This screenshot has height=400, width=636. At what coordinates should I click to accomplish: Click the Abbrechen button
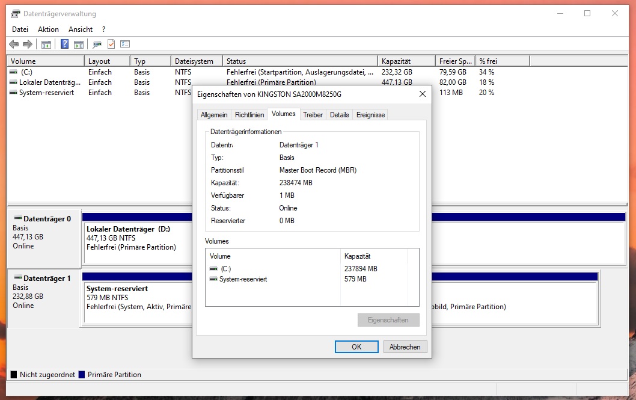pyautogui.click(x=405, y=347)
